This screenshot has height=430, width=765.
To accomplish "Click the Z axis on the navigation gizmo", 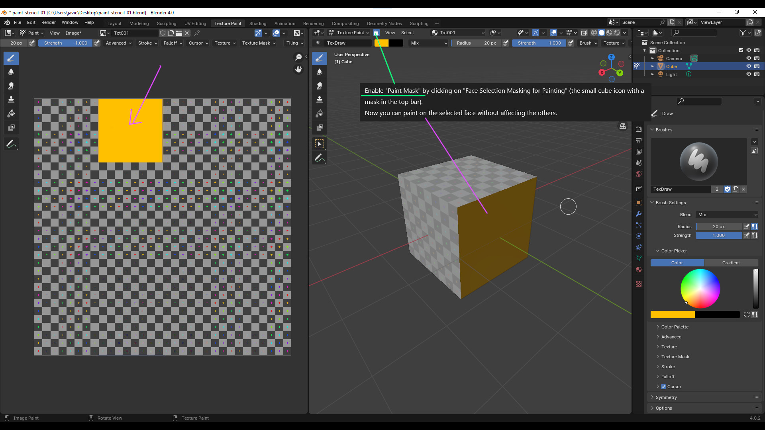I will coord(611,57).
